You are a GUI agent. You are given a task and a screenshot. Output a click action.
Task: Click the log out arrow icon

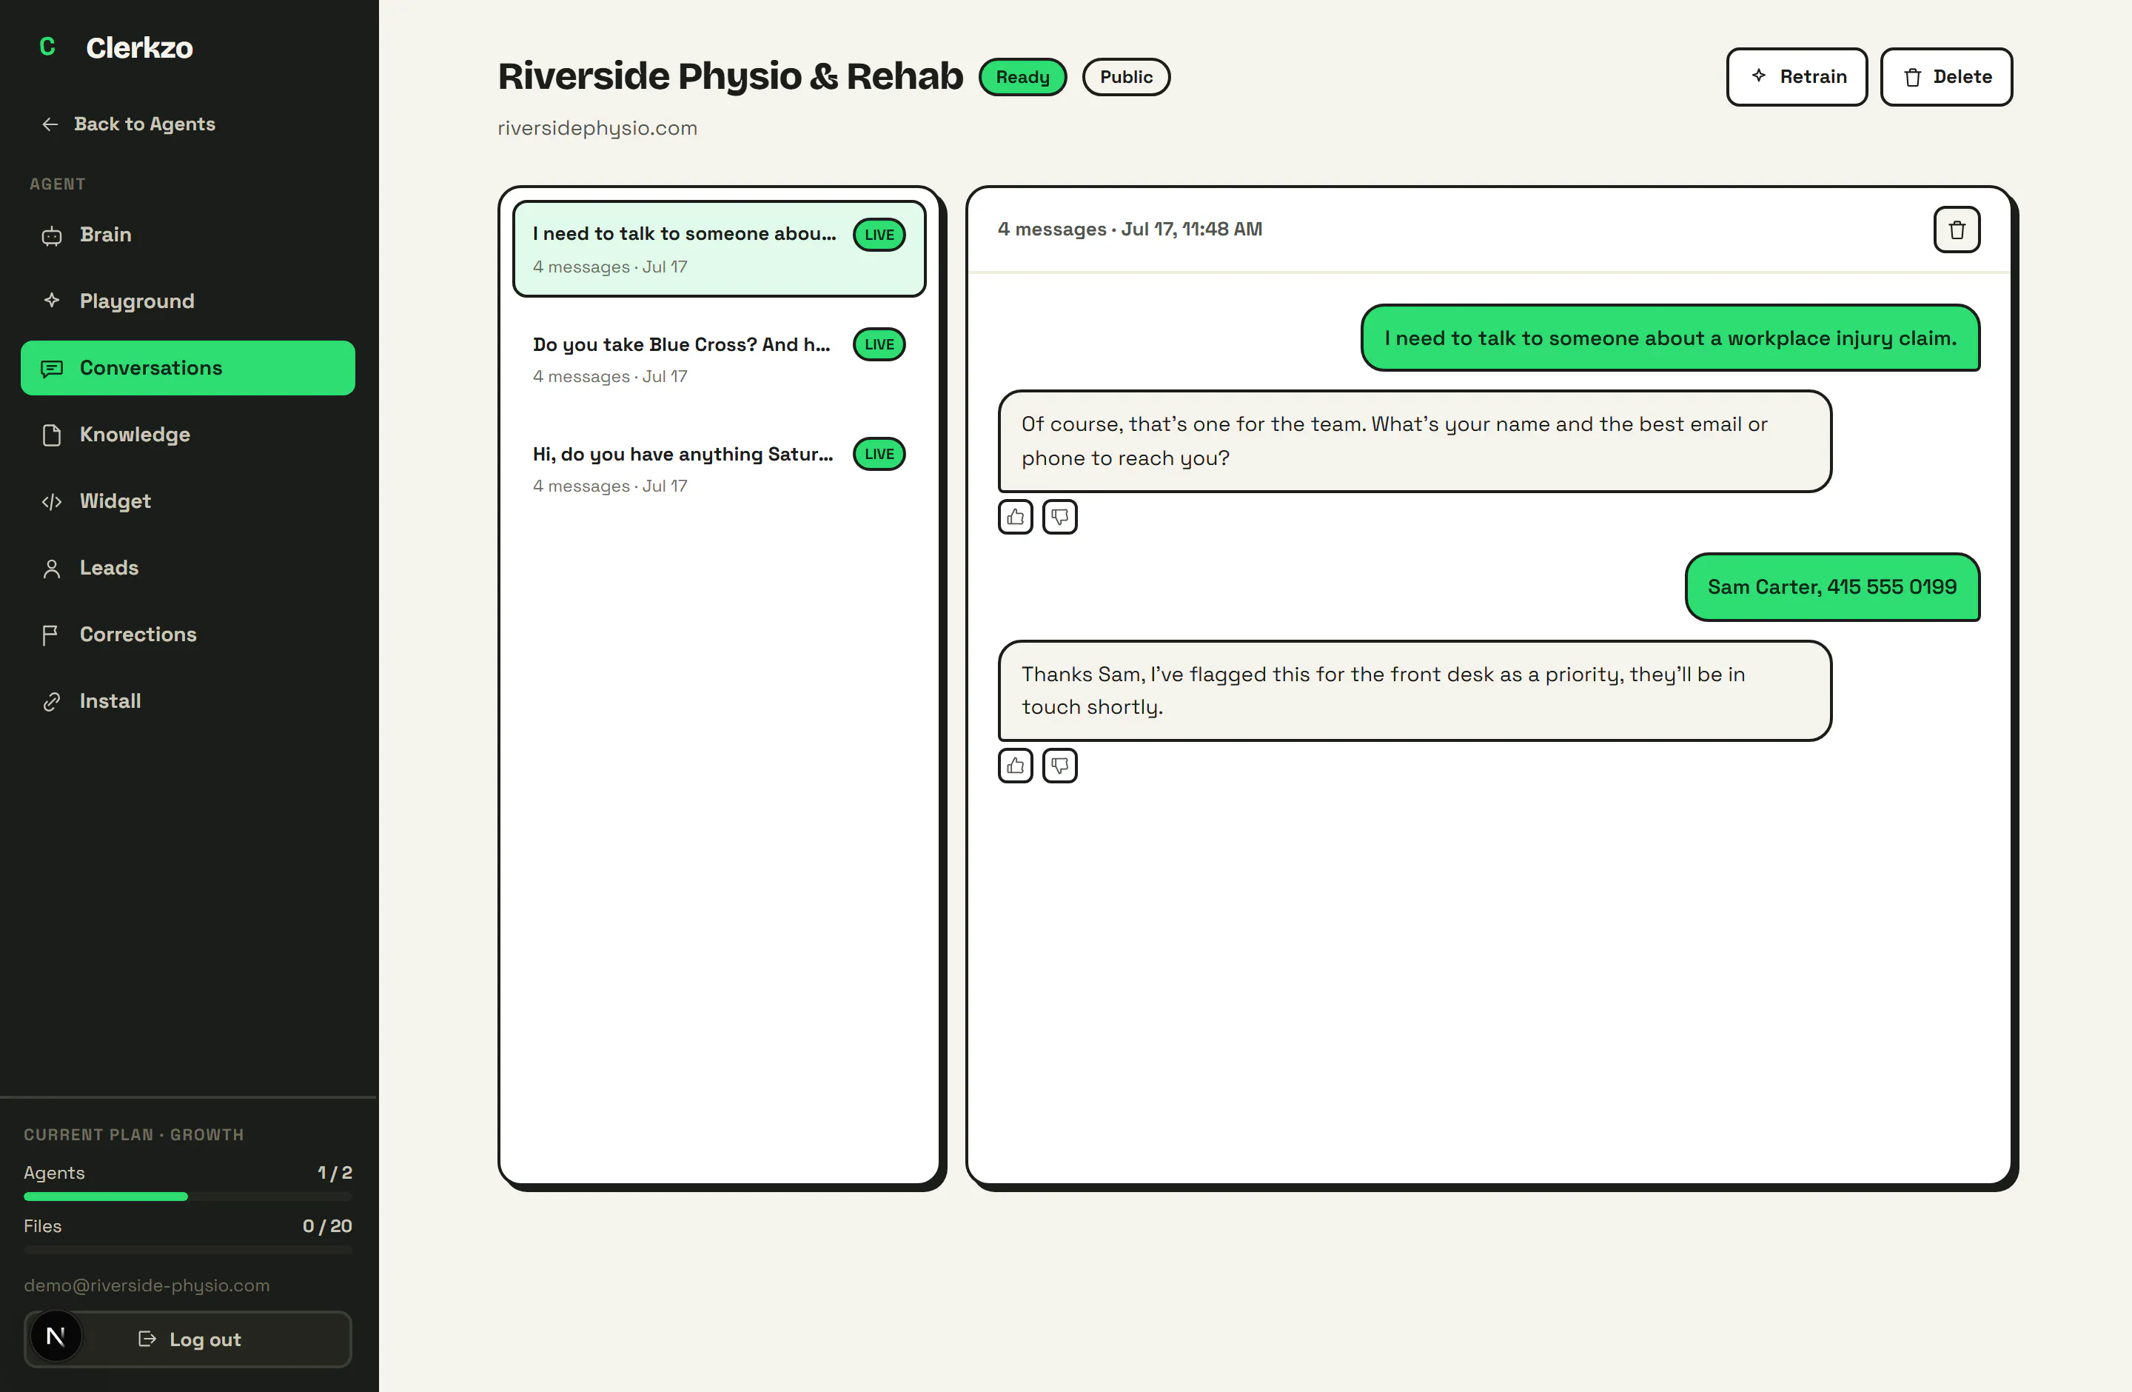coord(147,1339)
